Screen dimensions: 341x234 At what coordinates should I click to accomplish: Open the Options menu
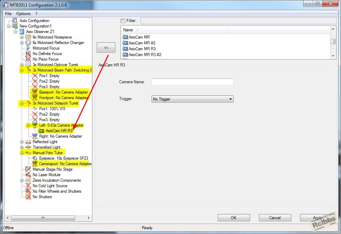(x=23, y=14)
